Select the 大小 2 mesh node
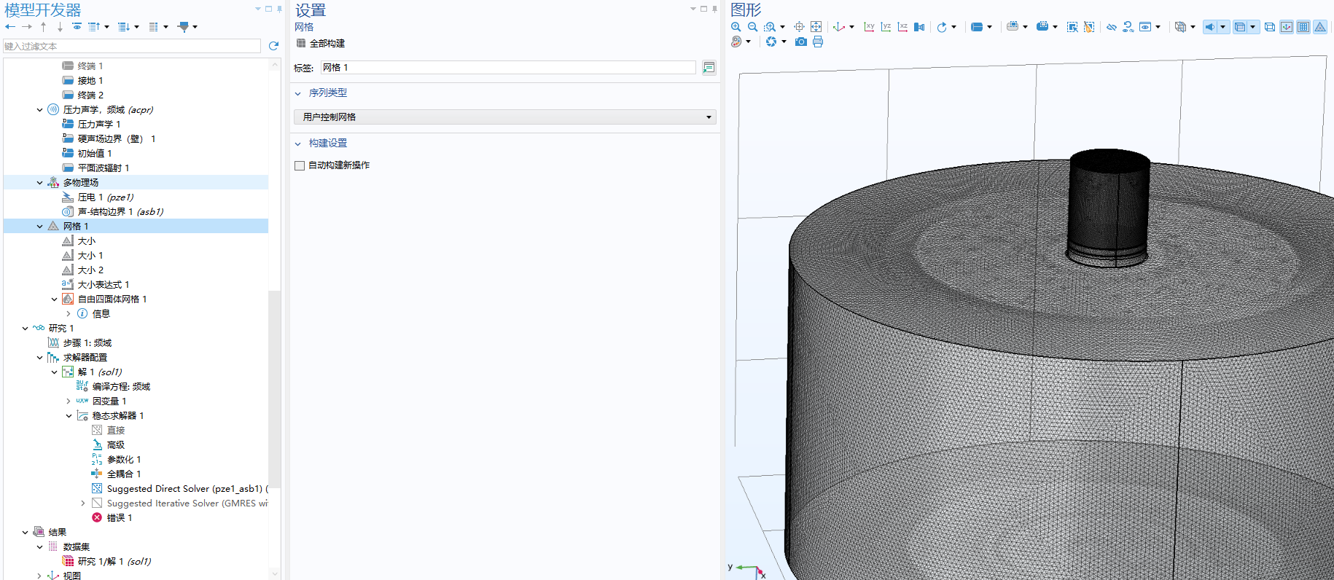The image size is (1334, 580). coord(90,270)
